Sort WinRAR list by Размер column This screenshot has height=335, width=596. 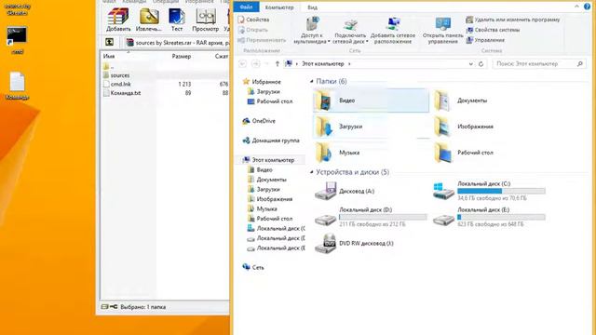click(x=182, y=56)
